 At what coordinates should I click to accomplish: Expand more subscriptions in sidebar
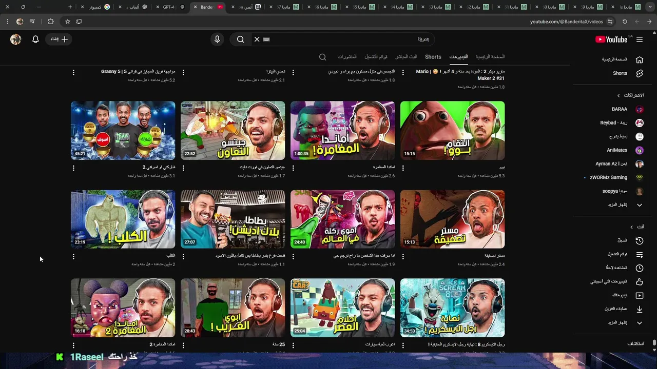[625, 205]
